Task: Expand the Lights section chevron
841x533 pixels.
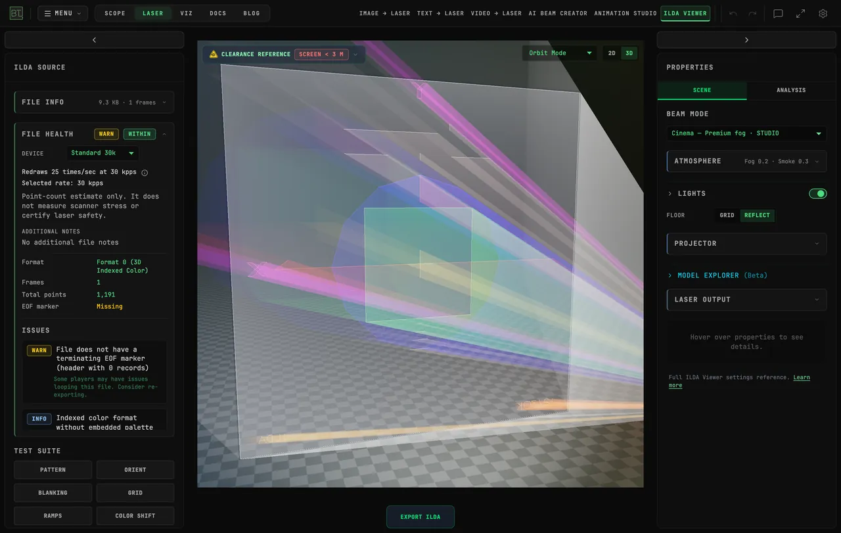Action: click(x=670, y=194)
